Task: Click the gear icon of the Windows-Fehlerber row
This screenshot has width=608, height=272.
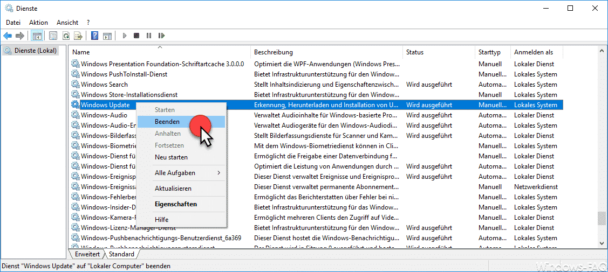Action: coord(76,197)
